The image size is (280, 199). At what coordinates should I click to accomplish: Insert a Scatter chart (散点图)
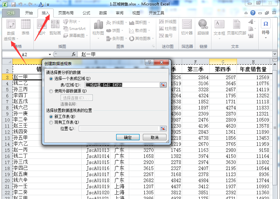pos(139,31)
